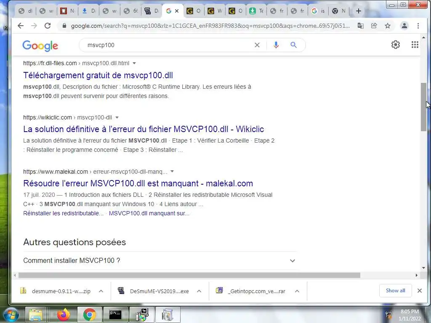Launch Firefox from the taskbar
Viewport: 431px width, 323px height.
64,315
